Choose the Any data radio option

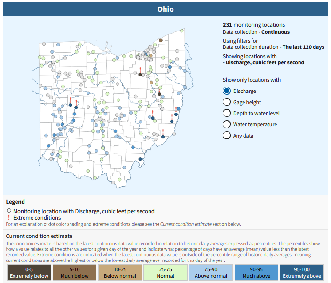coord(227,135)
